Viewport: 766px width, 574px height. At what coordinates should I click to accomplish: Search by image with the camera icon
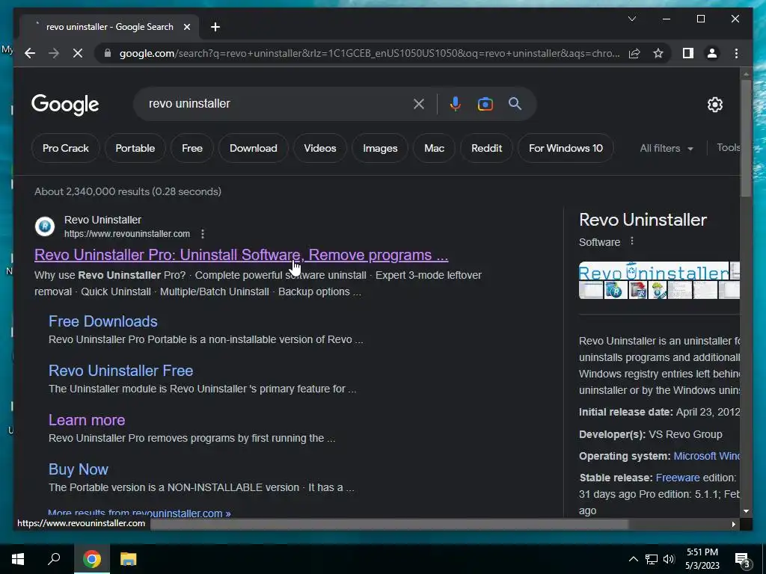485,104
